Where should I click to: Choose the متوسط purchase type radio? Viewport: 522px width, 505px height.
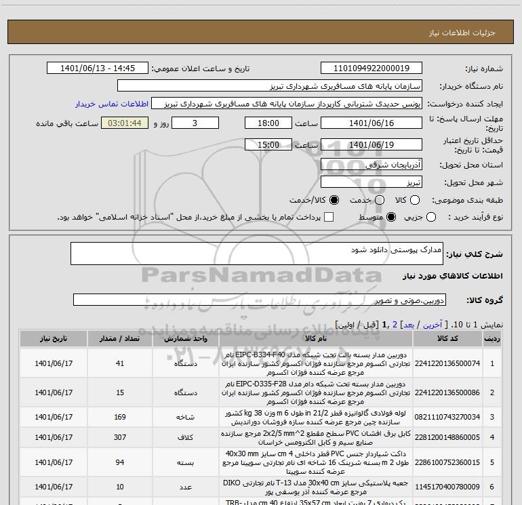click(391, 217)
